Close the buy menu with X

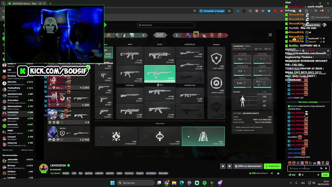click(270, 35)
